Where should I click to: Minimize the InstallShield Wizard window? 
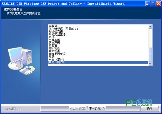pos(148,4)
